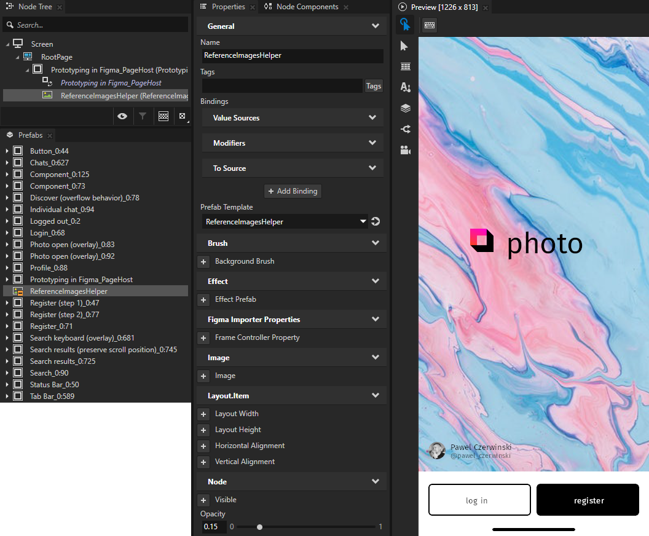Screen dimensions: 649x536
Task: Click the Tags button next to the tags field
Action: coord(373,85)
